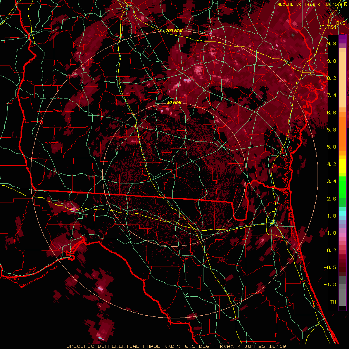Click the -1.3 value on the scale
This screenshot has width=349, height=349.
330,285
